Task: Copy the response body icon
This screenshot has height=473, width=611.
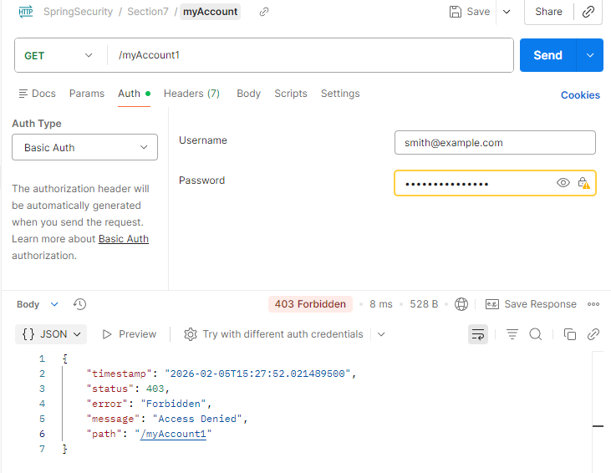Action: (570, 334)
